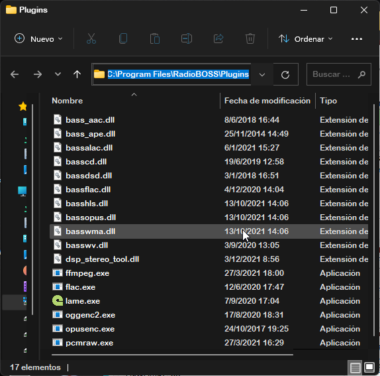Click the Quick access star icon
The image size is (380, 376).
coord(23,106)
